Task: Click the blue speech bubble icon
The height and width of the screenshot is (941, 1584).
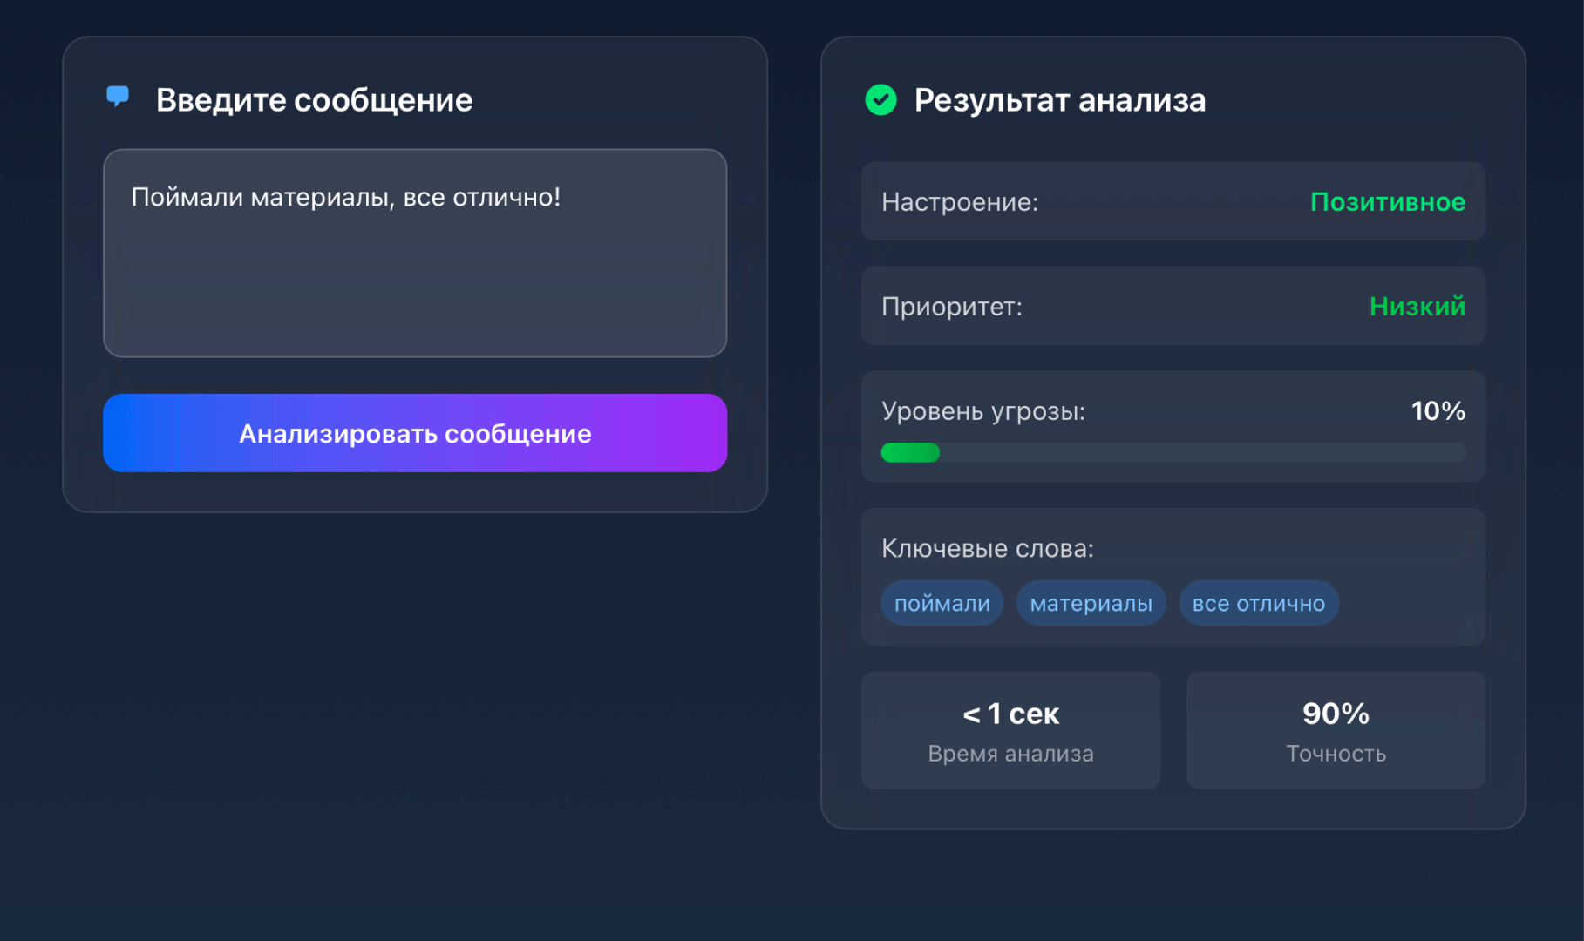Action: (x=118, y=96)
